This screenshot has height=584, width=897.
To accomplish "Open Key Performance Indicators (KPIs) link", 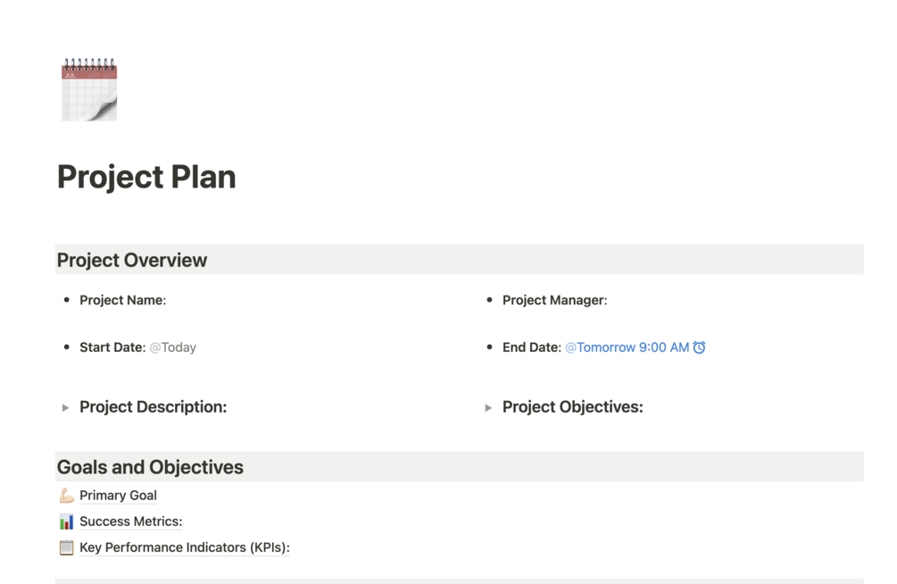I will (184, 547).
